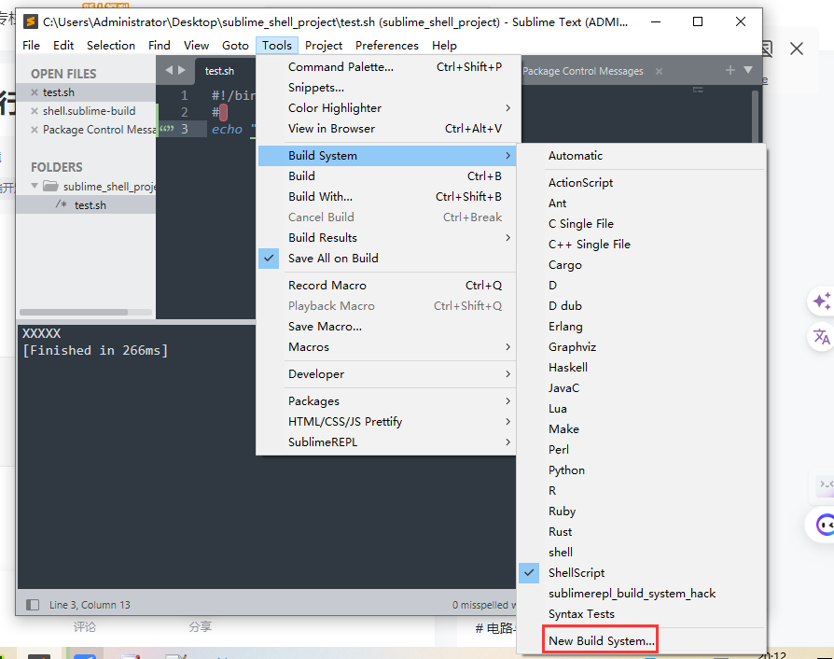
Task: Pick C++ Single File build system
Action: [642, 245]
